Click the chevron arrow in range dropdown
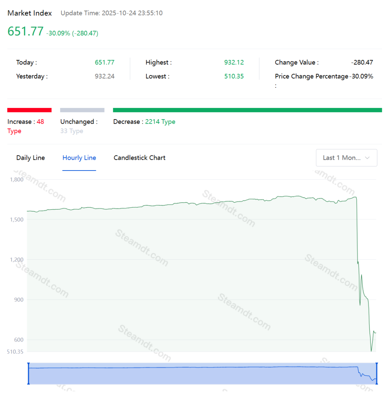 (367, 158)
